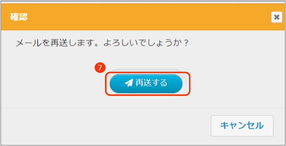This screenshot has width=286, height=146.
Task: Dismiss the dialog with the x icon
Action: point(277,17)
